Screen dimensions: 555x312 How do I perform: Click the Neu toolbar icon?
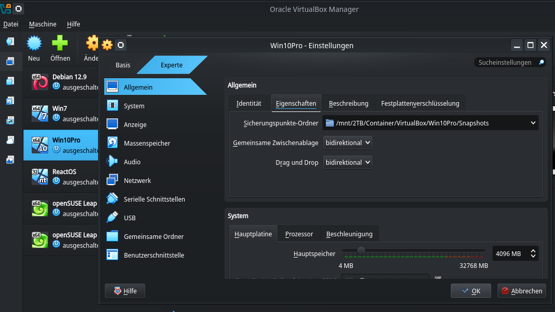[34, 48]
